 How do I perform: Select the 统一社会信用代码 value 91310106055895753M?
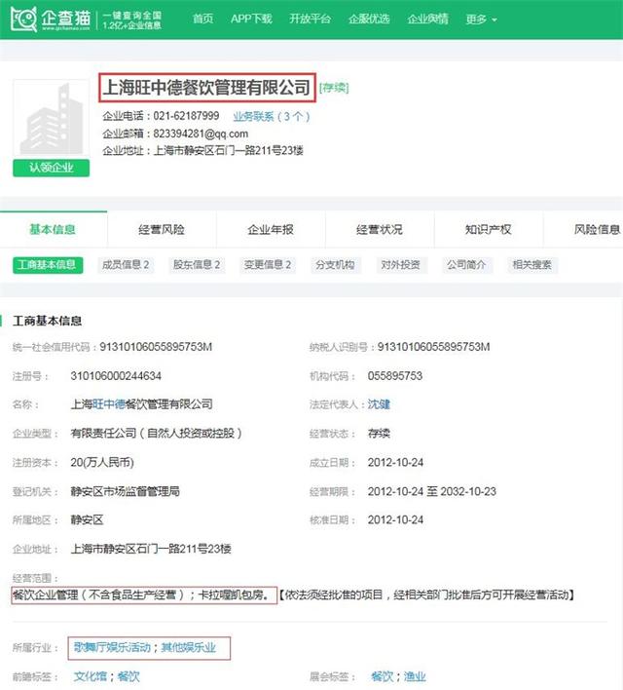coord(156,347)
